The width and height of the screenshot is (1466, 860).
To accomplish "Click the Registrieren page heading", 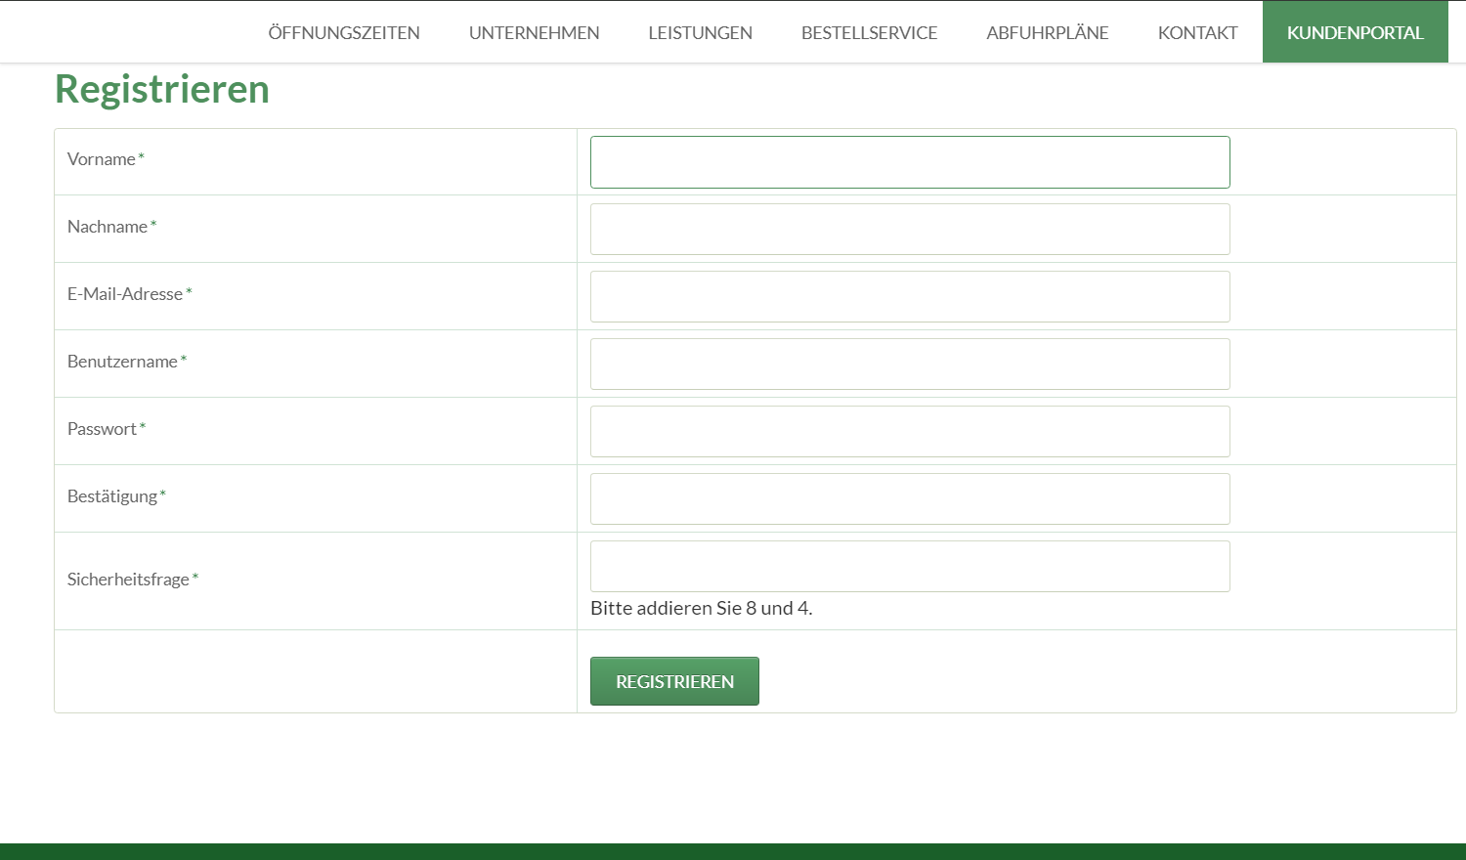I will tap(162, 89).
